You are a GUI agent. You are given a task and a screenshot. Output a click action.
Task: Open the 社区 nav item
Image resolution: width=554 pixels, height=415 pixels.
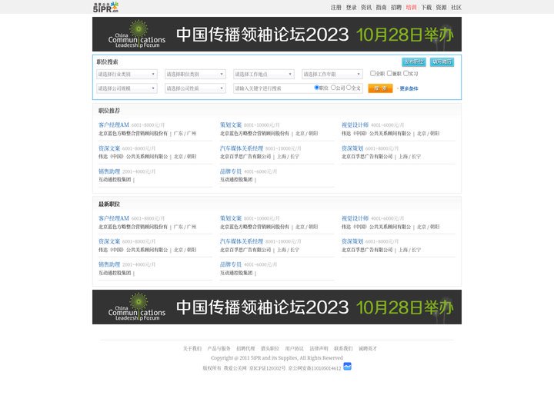point(456,8)
